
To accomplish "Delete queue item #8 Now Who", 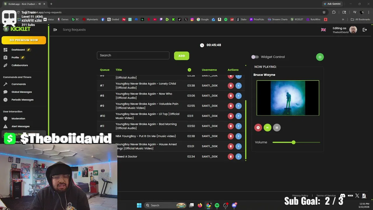I will pos(231,96).
